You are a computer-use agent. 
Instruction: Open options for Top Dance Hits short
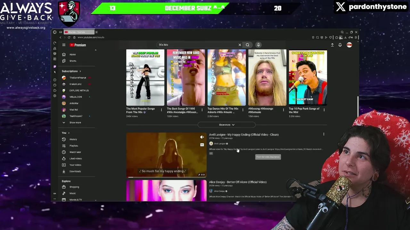[243, 110]
